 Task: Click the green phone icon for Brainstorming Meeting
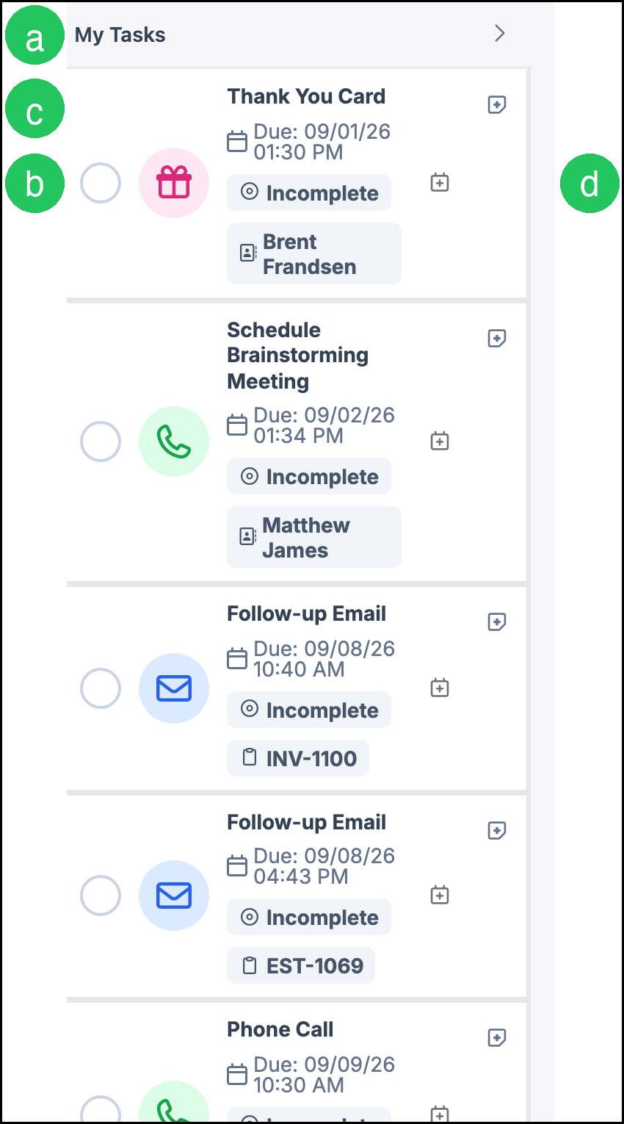pyautogui.click(x=174, y=442)
